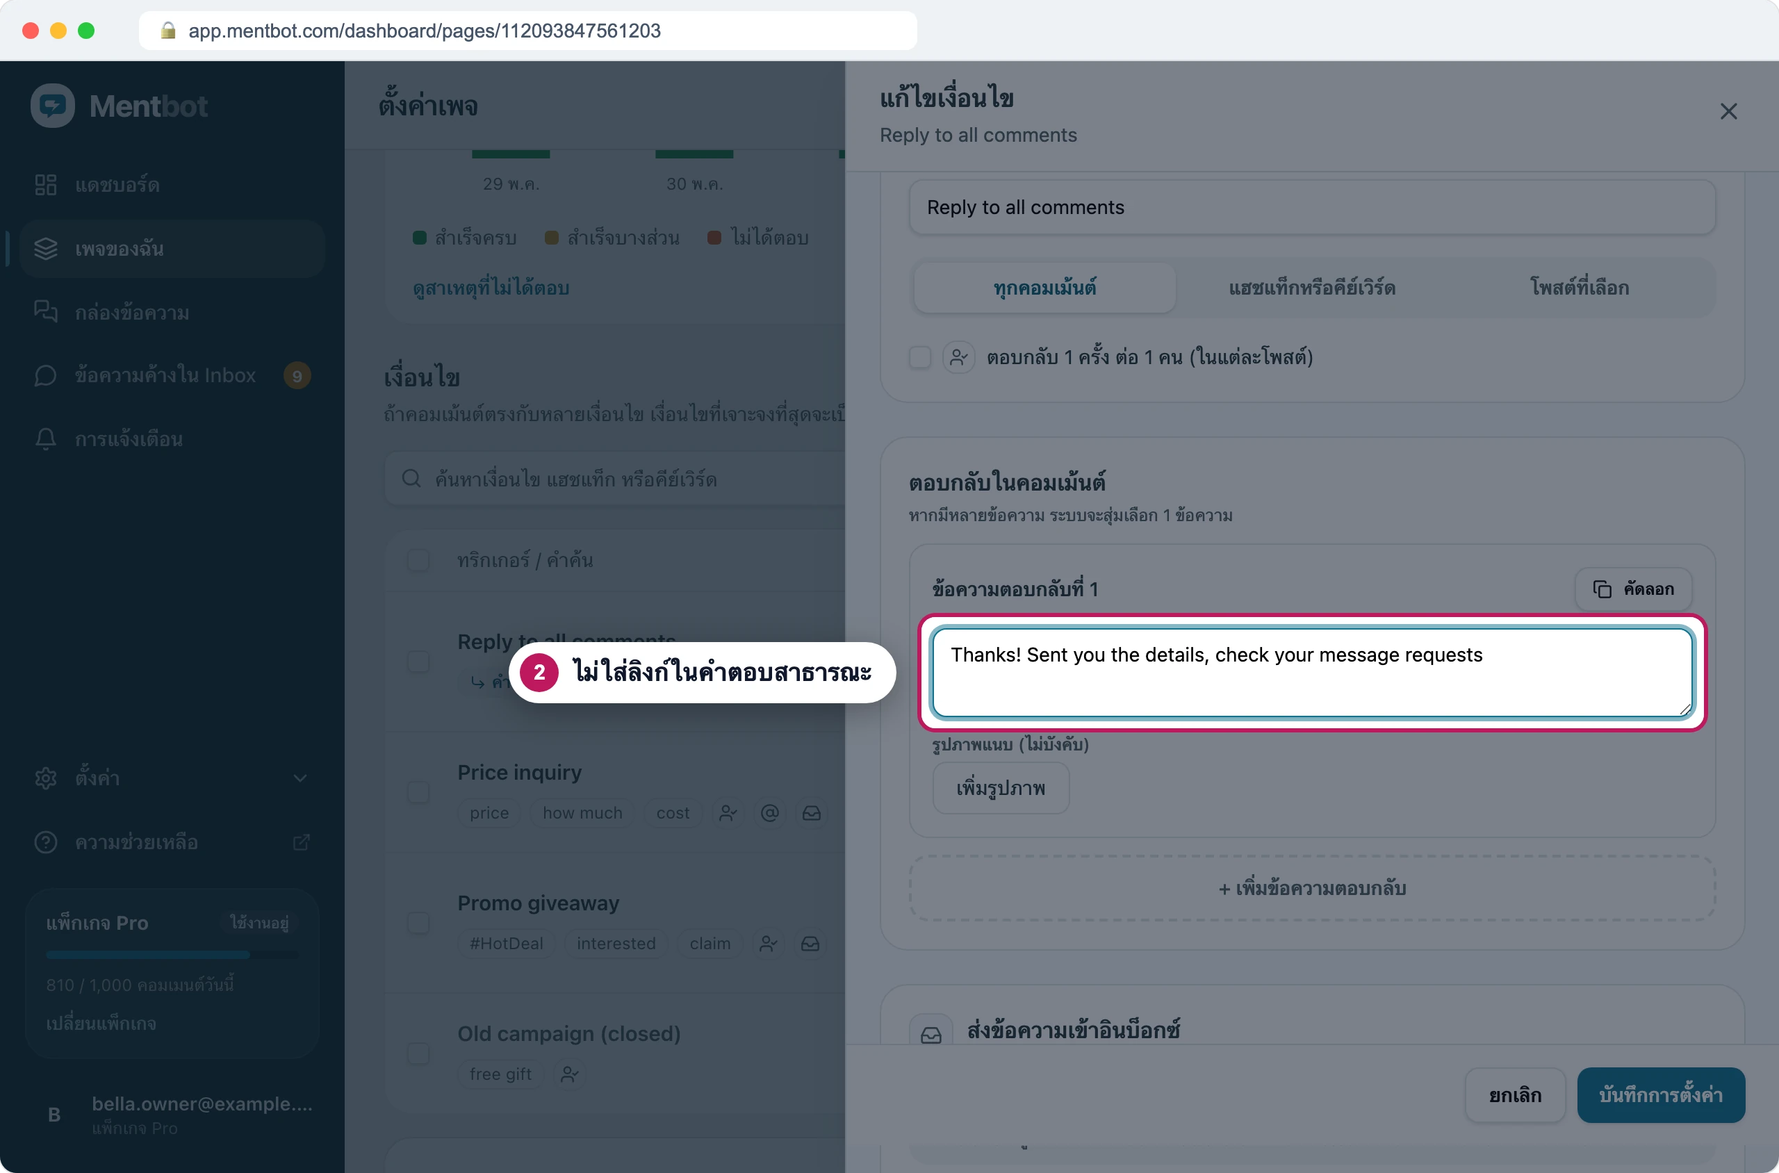The height and width of the screenshot is (1173, 1779).
Task: Click the การแจ้งเตือน bell icon
Action: coord(46,439)
